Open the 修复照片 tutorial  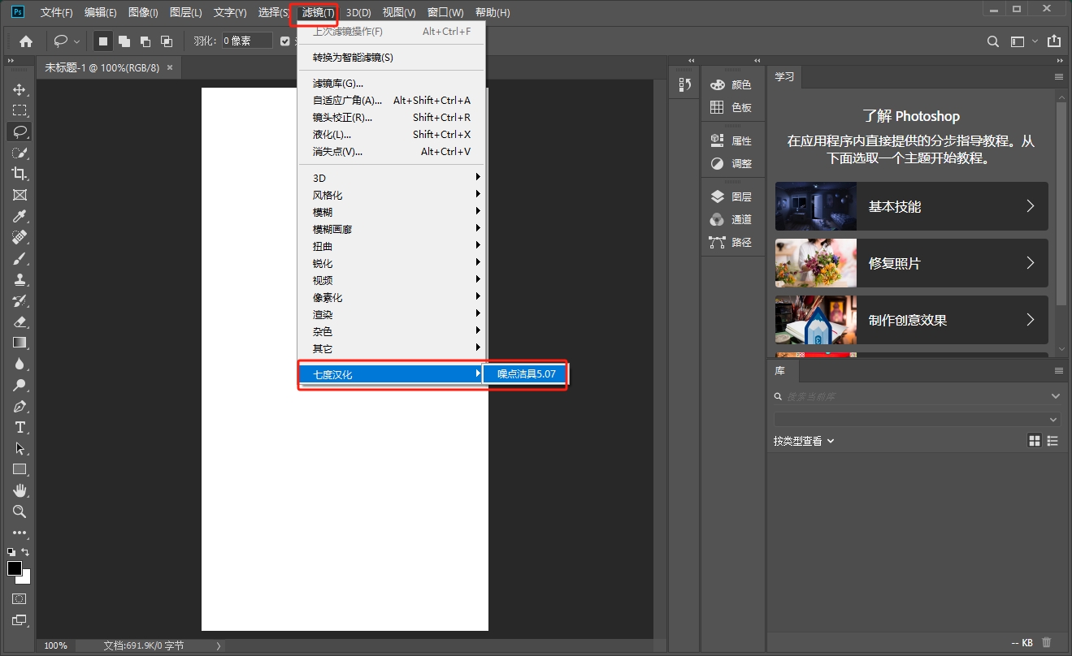point(910,263)
